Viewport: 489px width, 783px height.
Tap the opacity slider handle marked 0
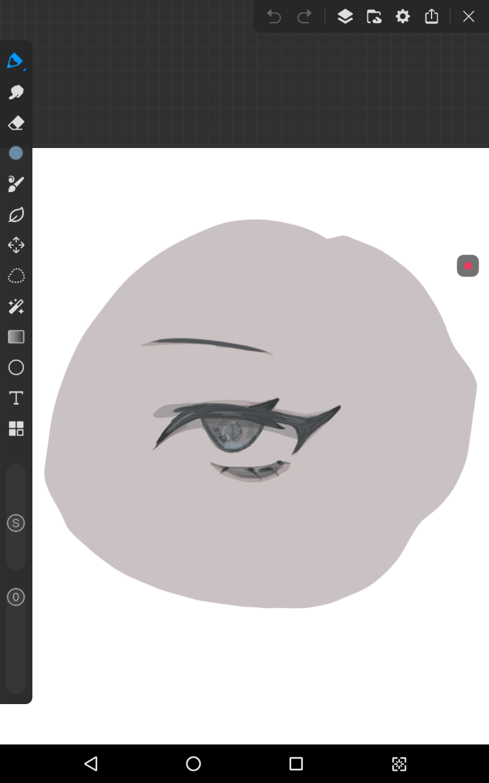[x=16, y=597]
